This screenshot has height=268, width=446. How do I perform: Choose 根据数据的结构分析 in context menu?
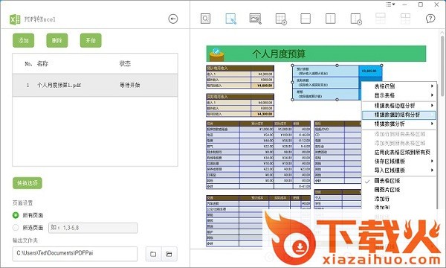click(398, 115)
